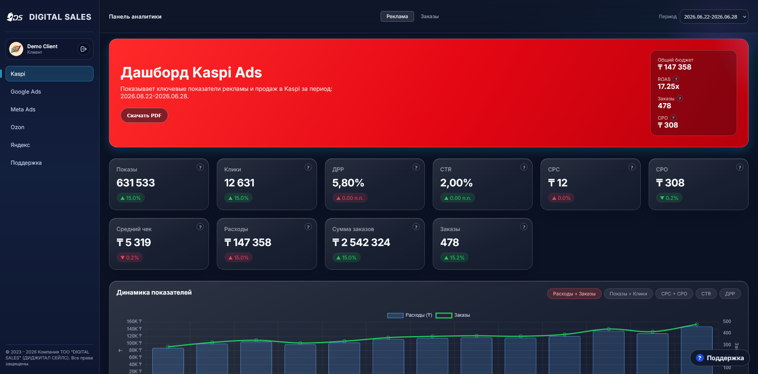Click the logout icon next to Demo Client
This screenshot has width=758, height=374.
point(83,49)
